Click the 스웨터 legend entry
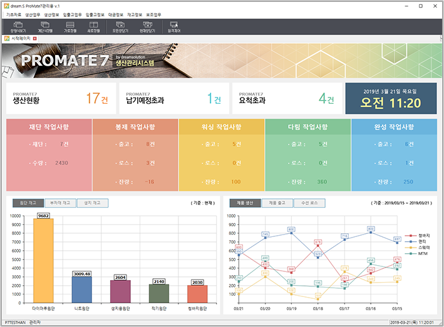Screen dimensions: 444x327 (417, 248)
